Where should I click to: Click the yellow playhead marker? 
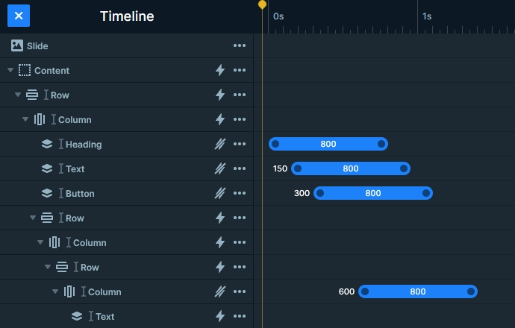click(x=262, y=4)
